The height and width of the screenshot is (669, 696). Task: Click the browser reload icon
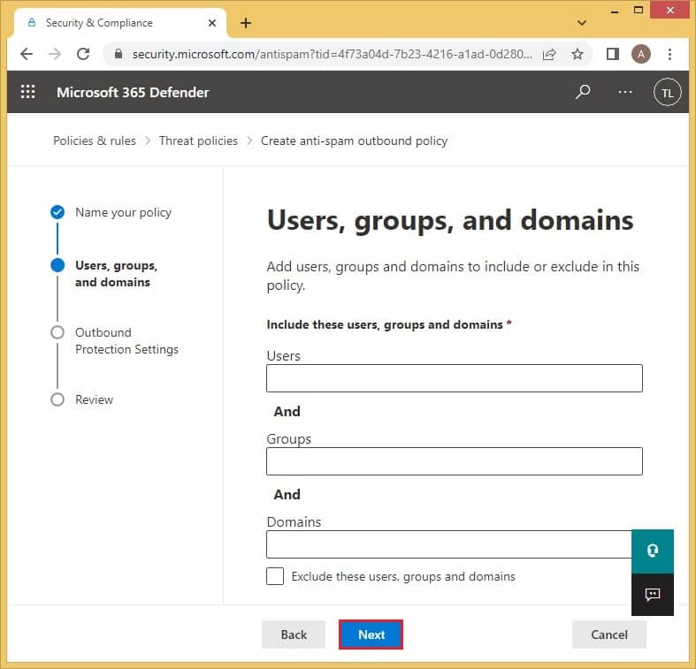point(83,54)
